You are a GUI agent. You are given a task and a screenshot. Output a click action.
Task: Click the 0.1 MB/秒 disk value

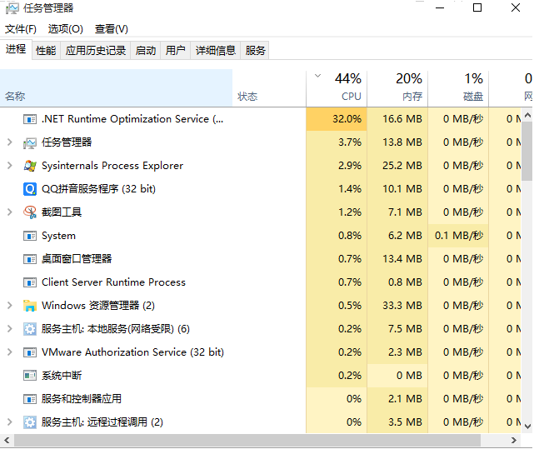[x=459, y=236]
